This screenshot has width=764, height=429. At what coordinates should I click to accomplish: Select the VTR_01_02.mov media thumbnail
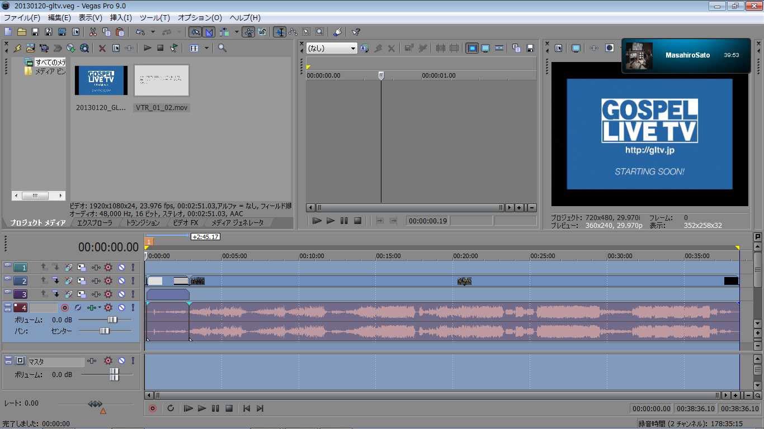(x=162, y=81)
